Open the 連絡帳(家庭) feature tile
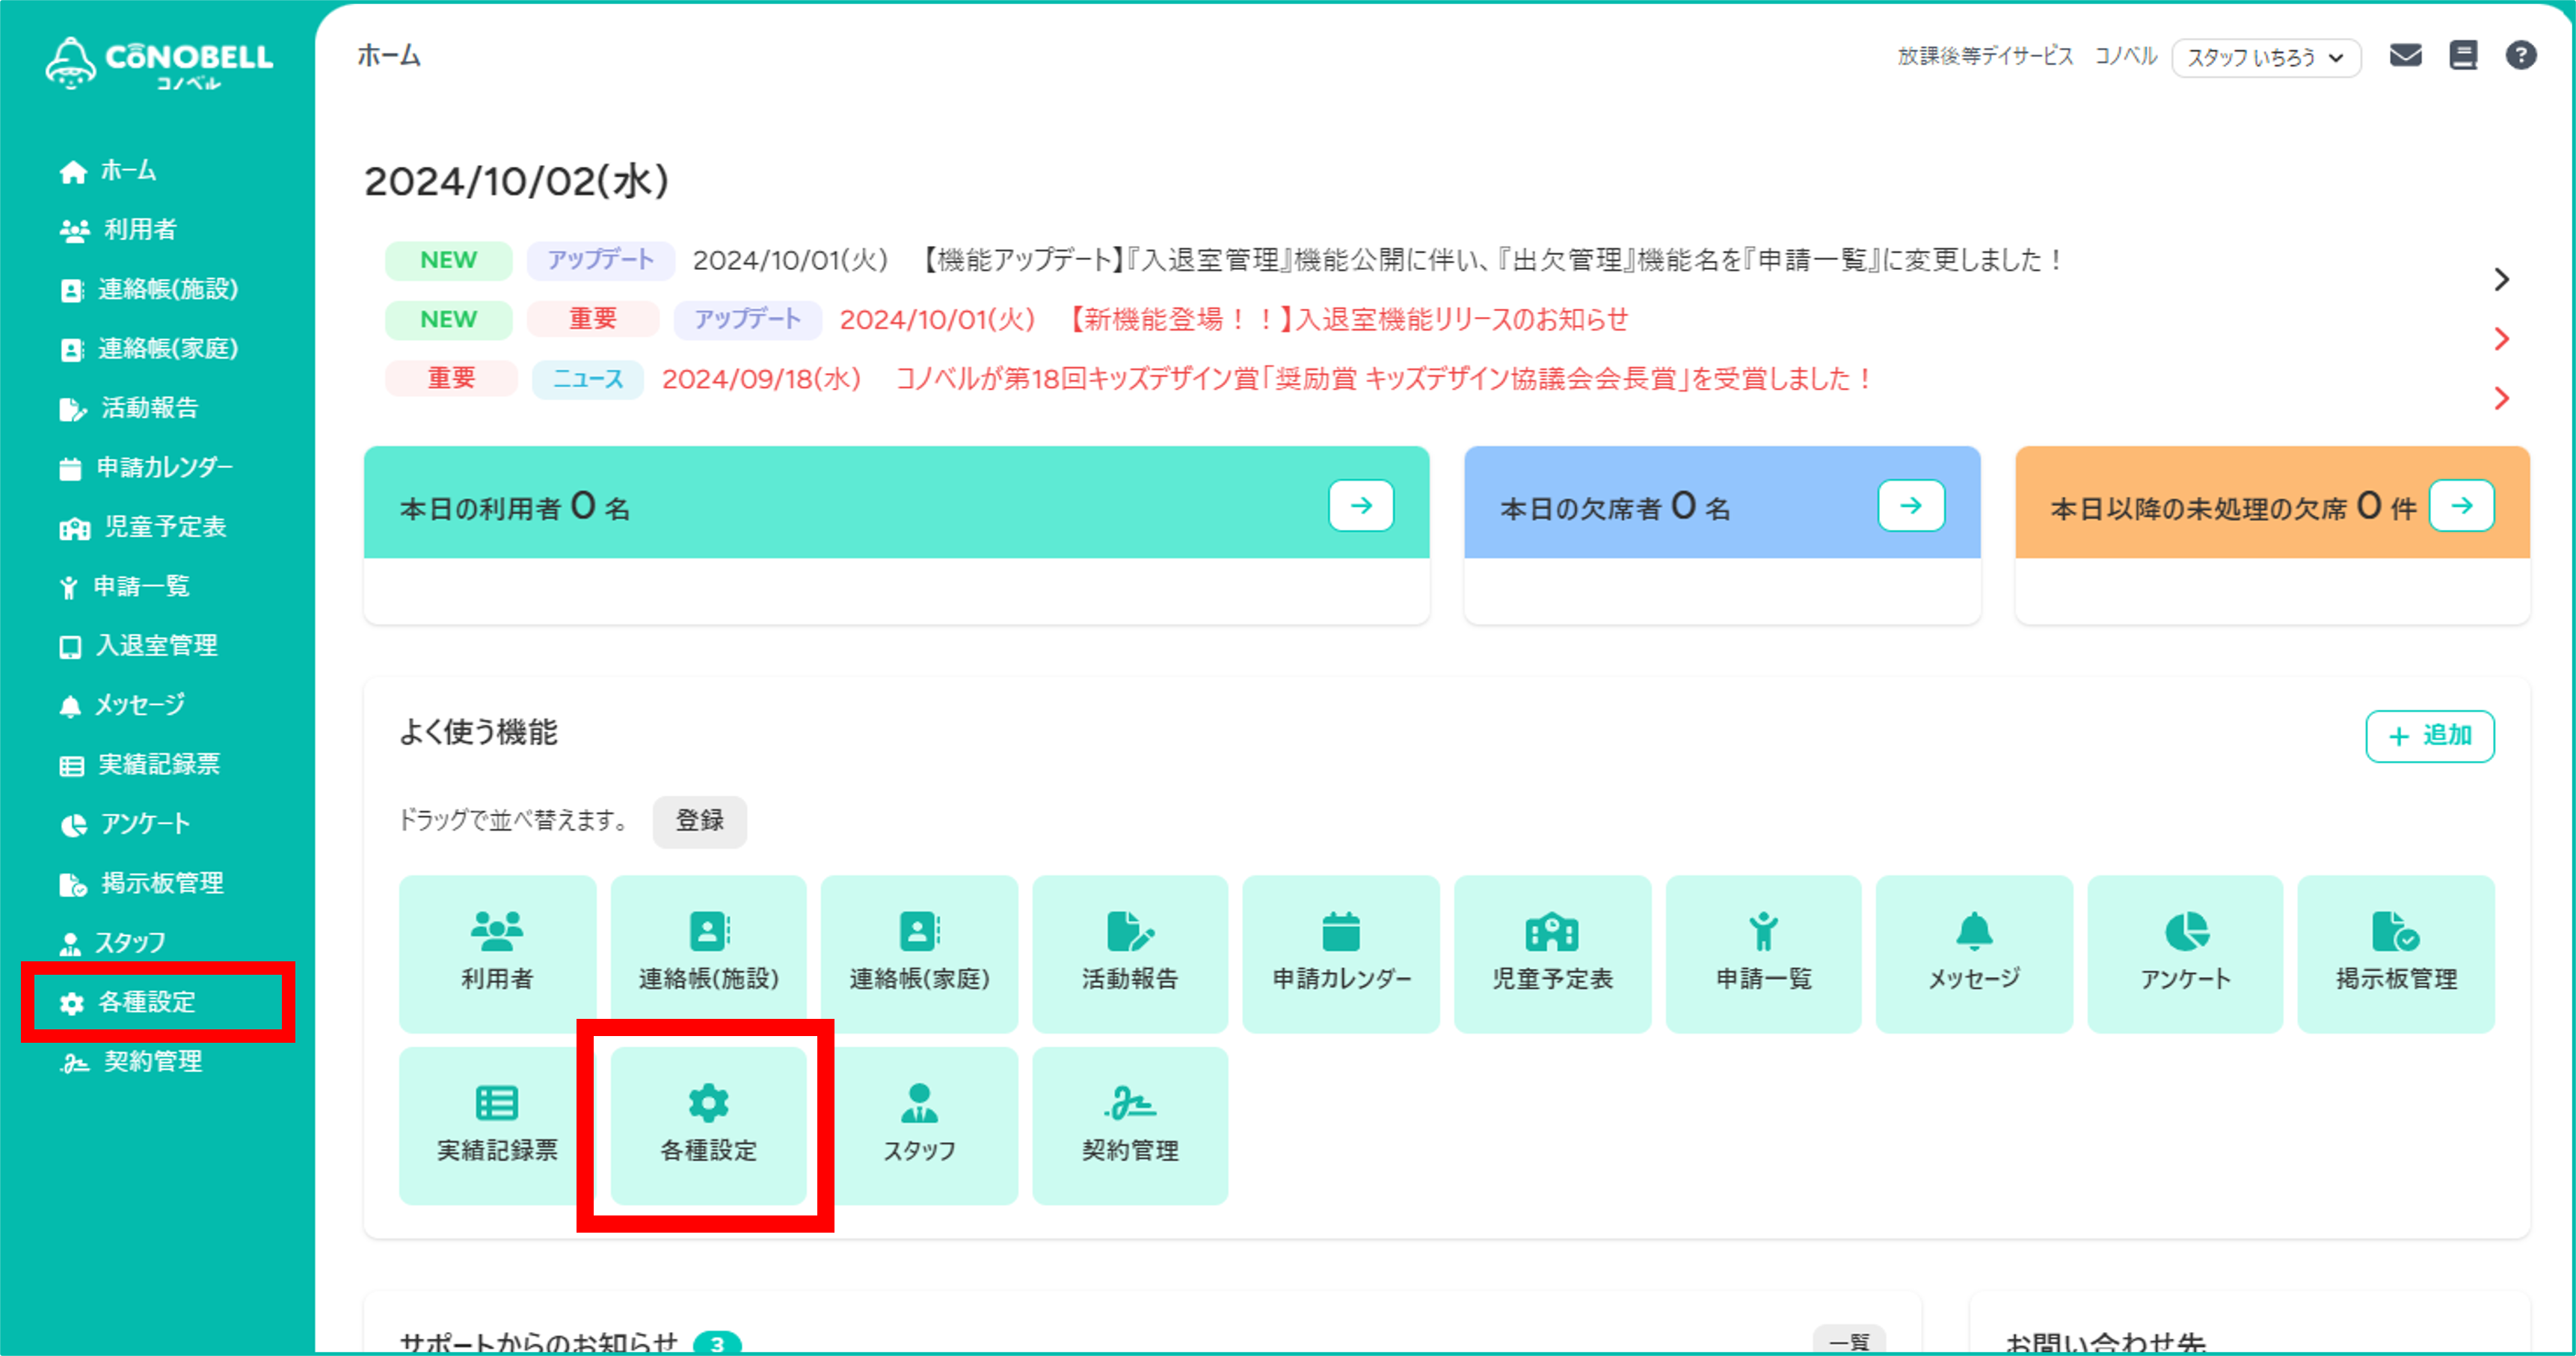 pyautogui.click(x=919, y=954)
